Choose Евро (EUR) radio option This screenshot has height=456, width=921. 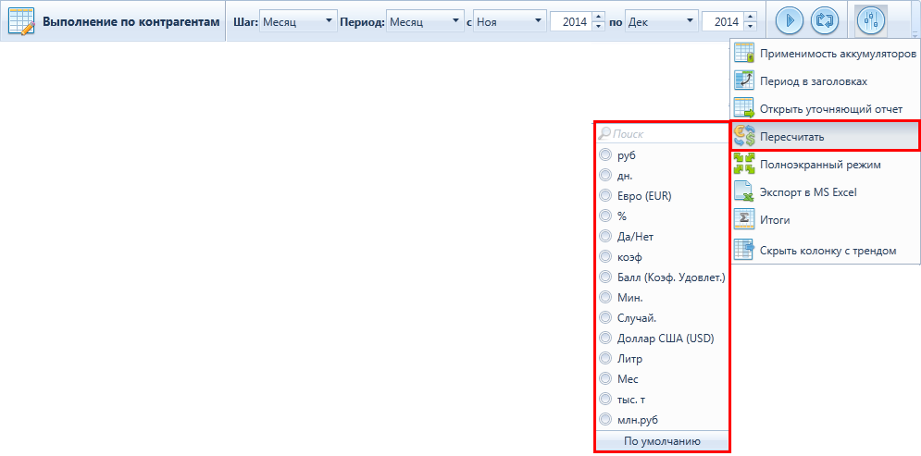coord(605,196)
